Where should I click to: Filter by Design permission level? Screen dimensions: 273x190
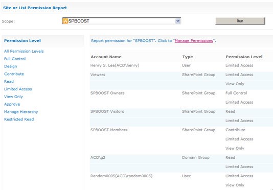click(x=10, y=66)
